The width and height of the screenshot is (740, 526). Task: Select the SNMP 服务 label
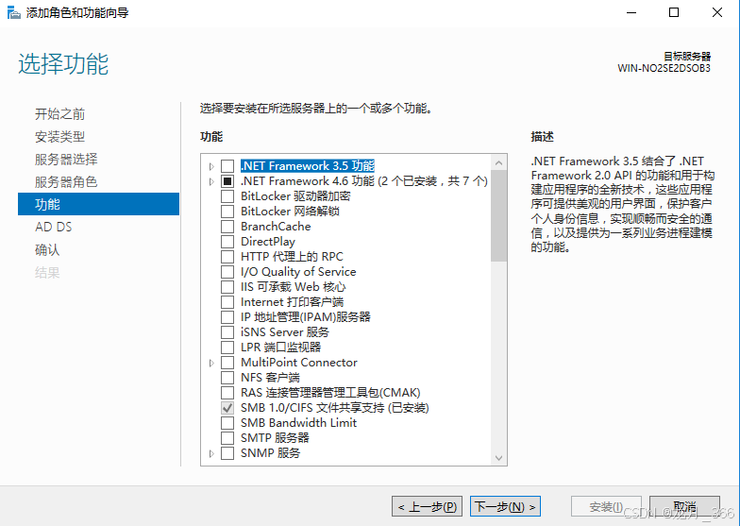click(x=270, y=453)
